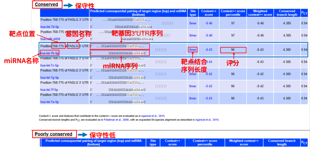The image size is (310, 149).
Task: Open context++ score -0.42 for hsa-let-7g-5p
Action: [209, 74]
